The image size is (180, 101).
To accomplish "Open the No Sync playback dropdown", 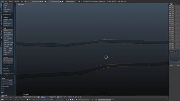I will point(84,100).
